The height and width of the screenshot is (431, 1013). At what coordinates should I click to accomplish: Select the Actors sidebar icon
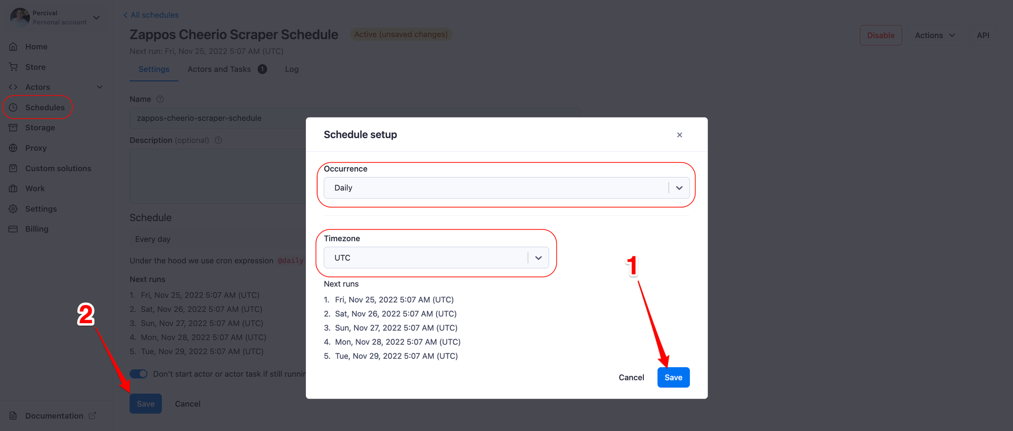(14, 87)
